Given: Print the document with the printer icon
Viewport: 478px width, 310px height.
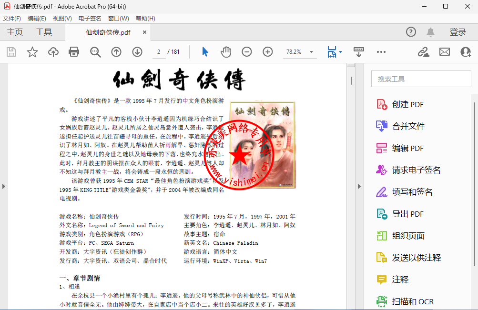Looking at the screenshot, I should [x=74, y=52].
